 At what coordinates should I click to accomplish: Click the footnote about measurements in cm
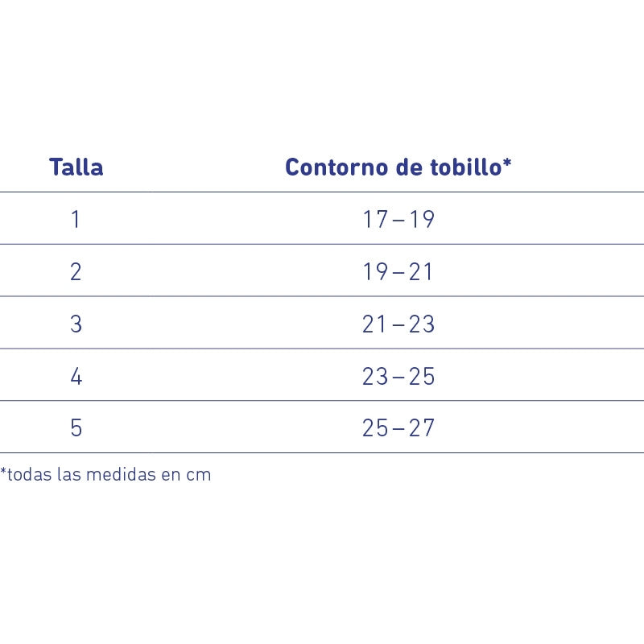point(105,474)
